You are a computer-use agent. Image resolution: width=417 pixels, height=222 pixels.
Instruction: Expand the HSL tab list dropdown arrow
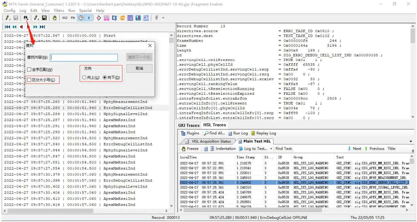[411, 141]
